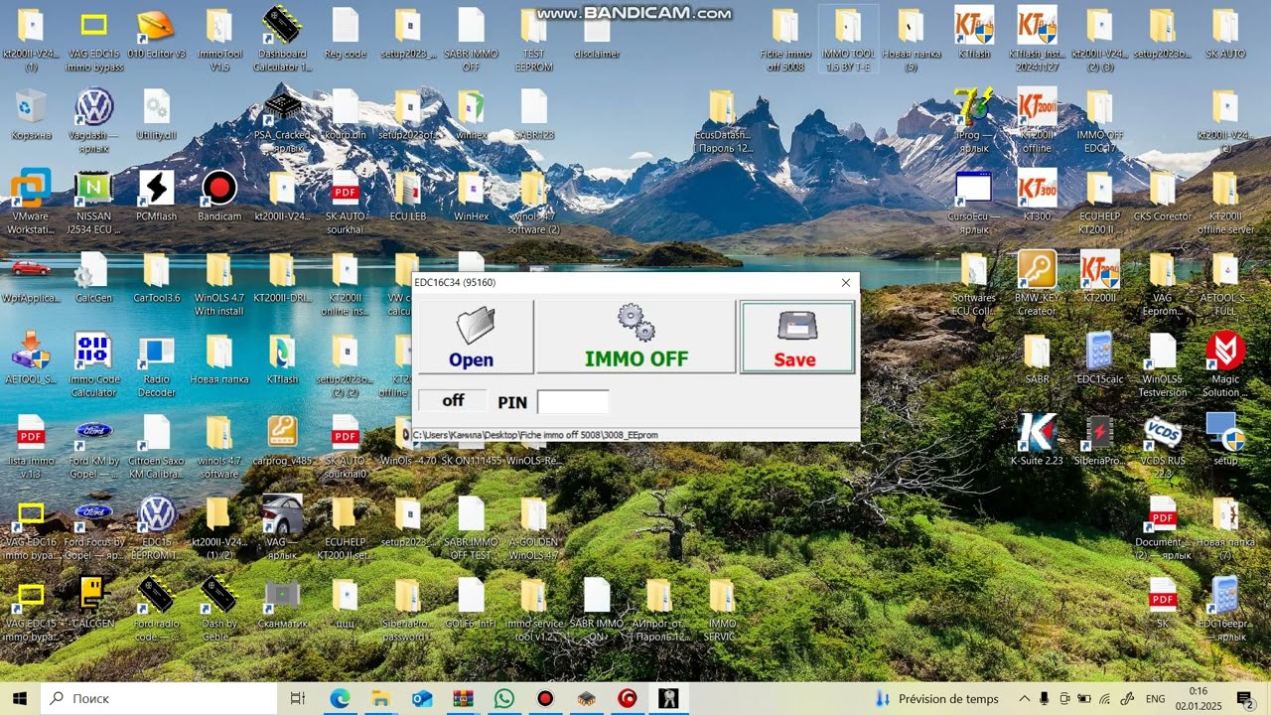Open File Explorer from the taskbar
This screenshot has width=1271, height=715.
(381, 698)
